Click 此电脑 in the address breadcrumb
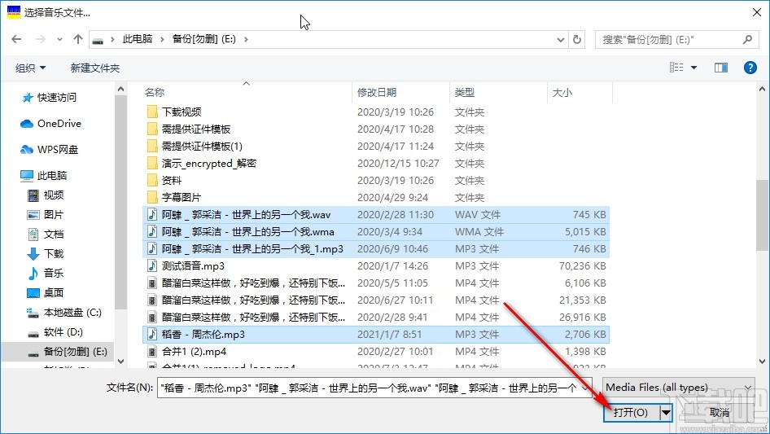Image resolution: width=770 pixels, height=434 pixels. click(137, 39)
